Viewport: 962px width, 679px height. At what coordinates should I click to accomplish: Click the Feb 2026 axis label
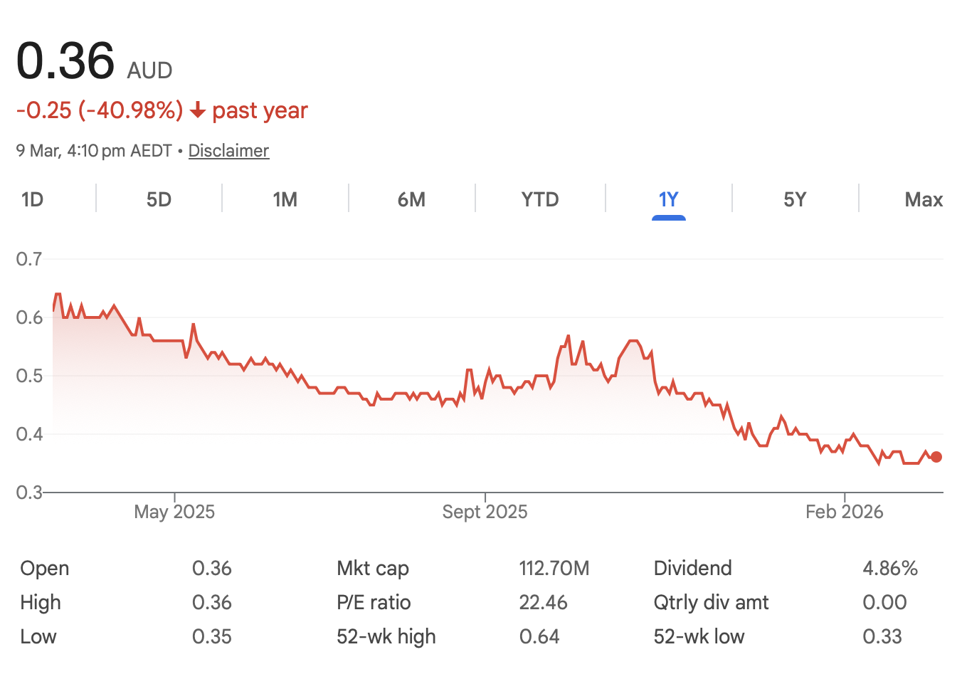844,512
